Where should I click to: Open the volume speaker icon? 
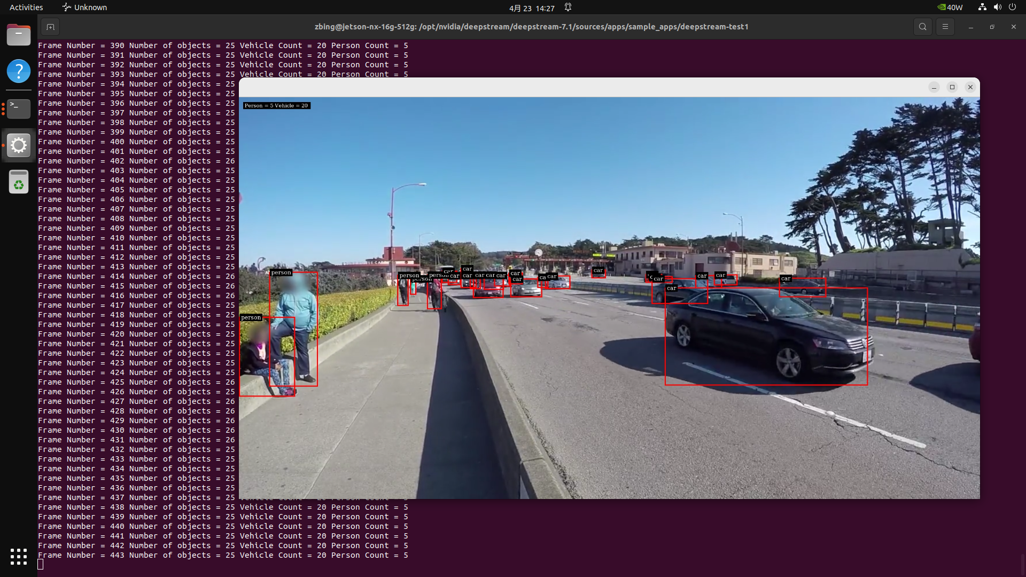tap(997, 7)
